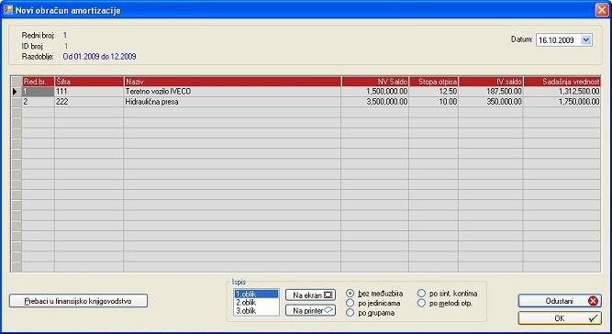Click the green checkmark on OK button

tap(593, 318)
